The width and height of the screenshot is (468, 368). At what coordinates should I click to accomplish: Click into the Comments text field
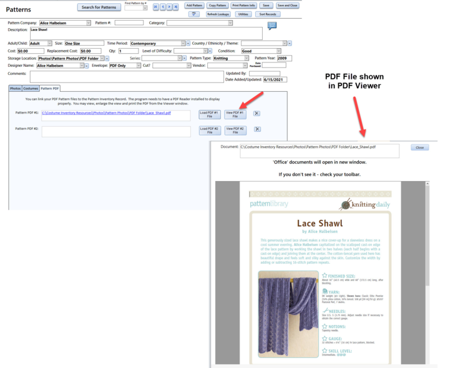[x=125, y=76]
